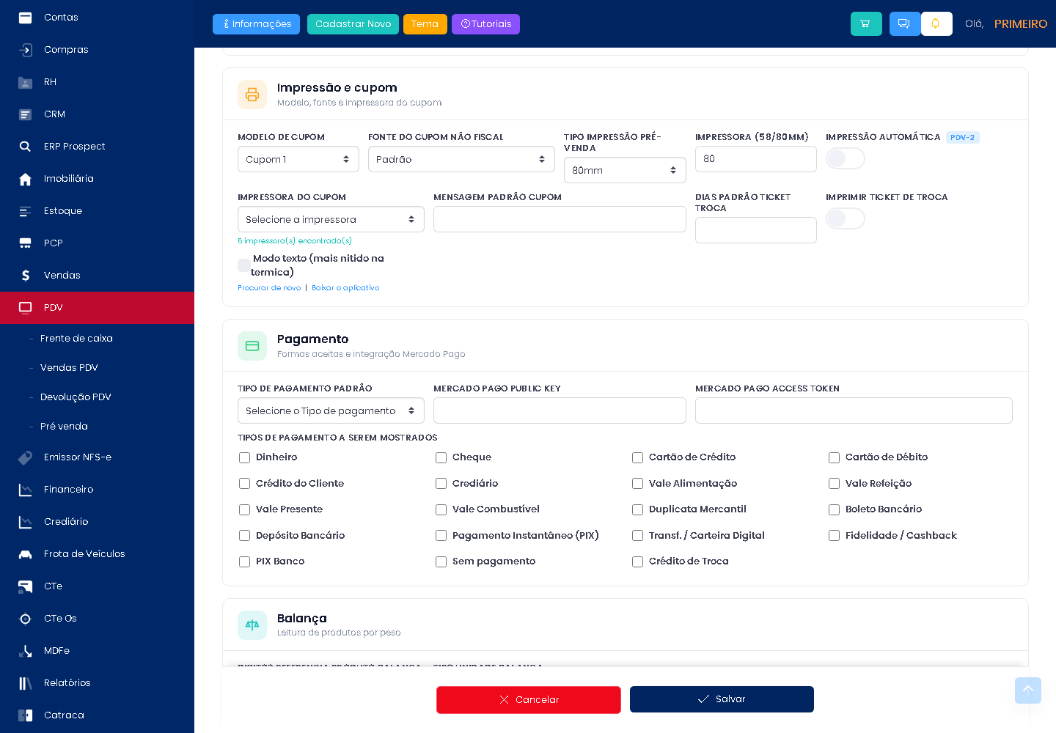Viewport: 1056px width, 733px height.
Task: Check the Cartão de Crédito checkbox
Action: tap(638, 457)
